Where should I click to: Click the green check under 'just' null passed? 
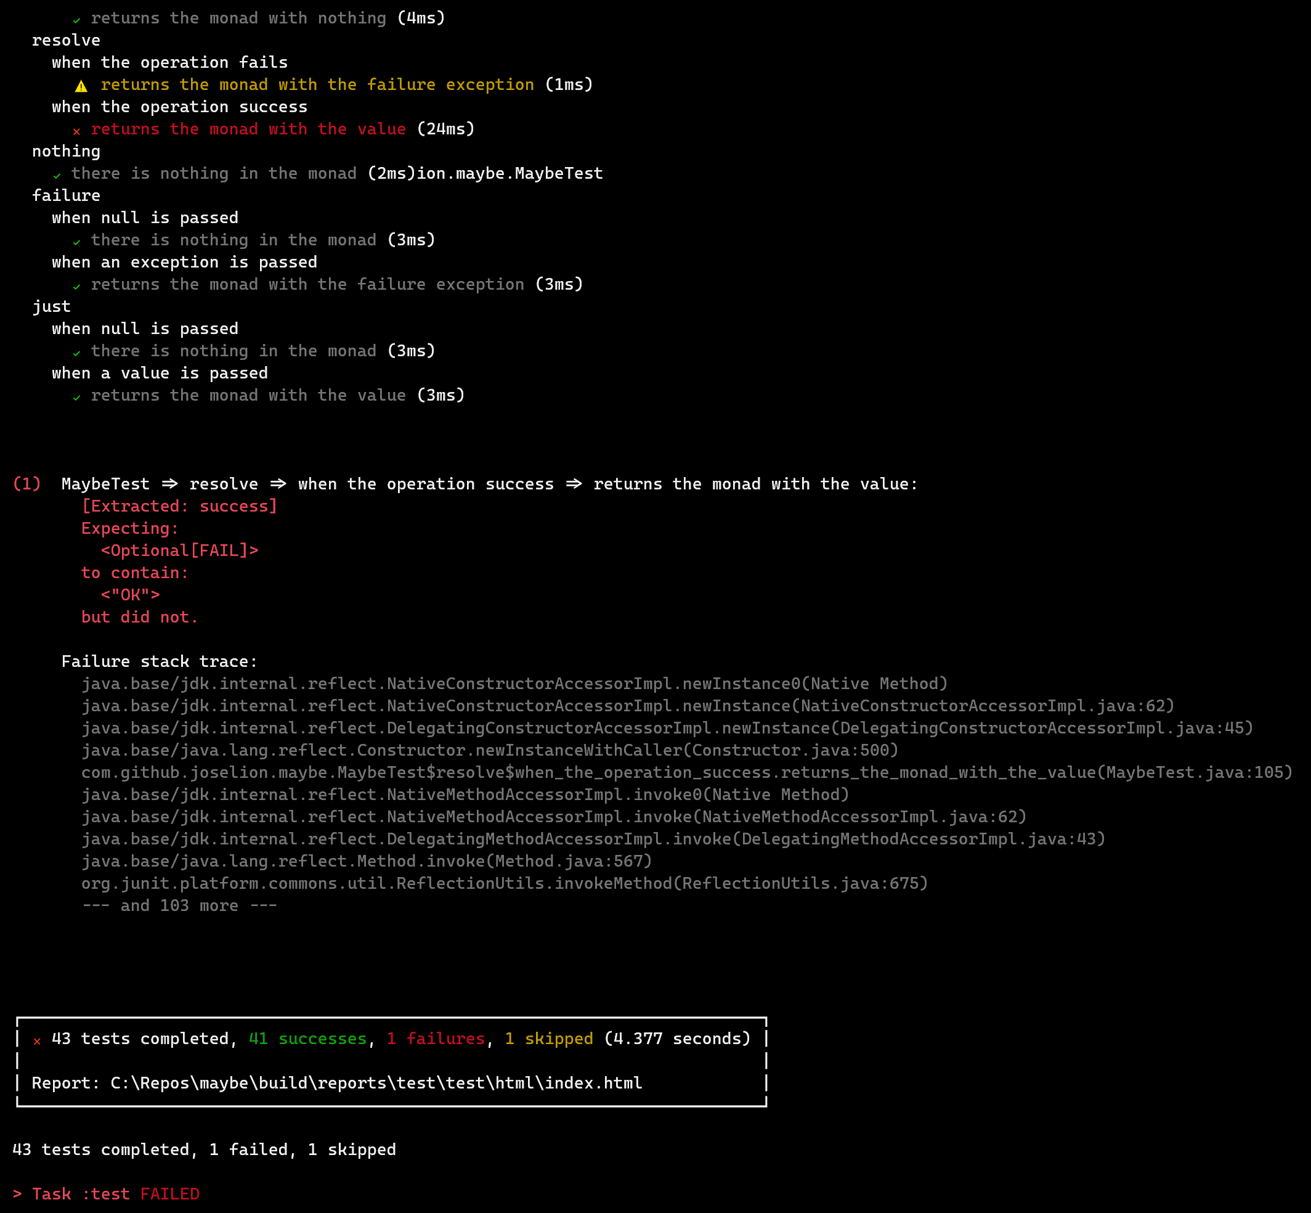tap(77, 353)
